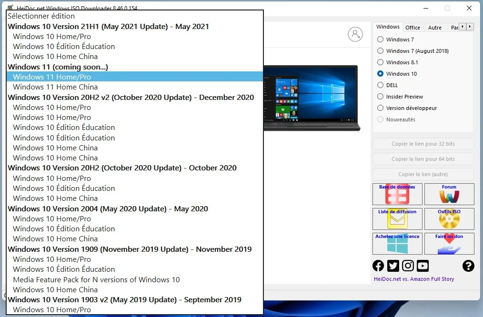
Task: Select the Windows 8.1 radio button
Action: [381, 62]
